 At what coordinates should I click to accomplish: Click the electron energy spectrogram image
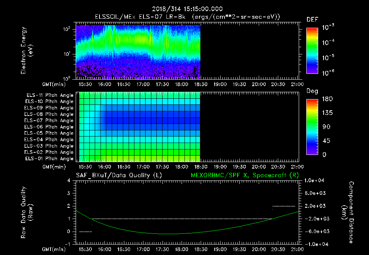click(138, 52)
